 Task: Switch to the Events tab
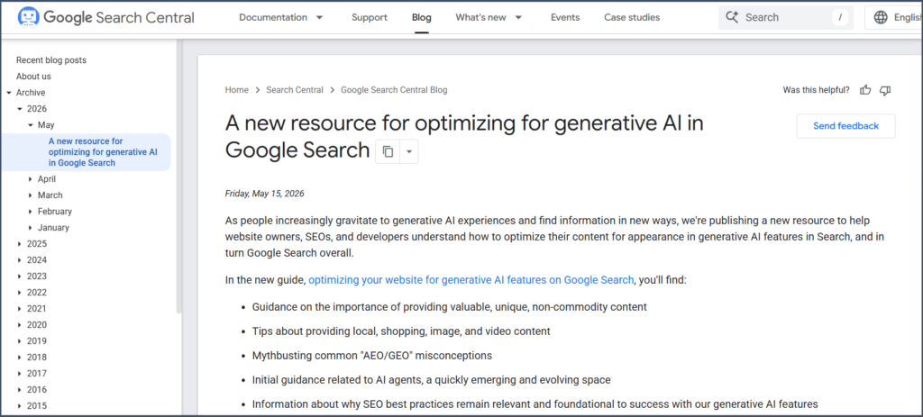point(565,18)
